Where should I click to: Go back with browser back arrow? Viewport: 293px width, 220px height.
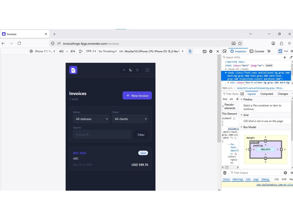click(x=3, y=43)
